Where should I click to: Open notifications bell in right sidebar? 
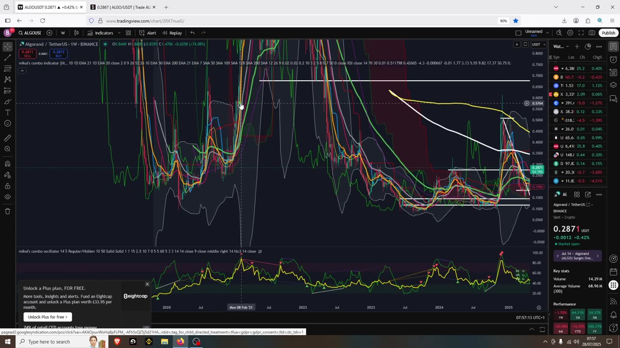click(613, 315)
